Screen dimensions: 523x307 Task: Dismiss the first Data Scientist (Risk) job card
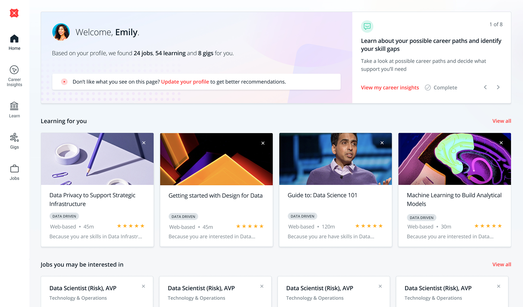coord(143,286)
